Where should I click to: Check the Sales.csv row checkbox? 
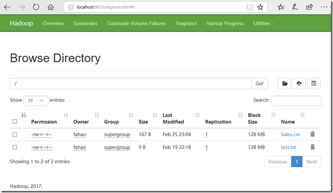(x=14, y=135)
